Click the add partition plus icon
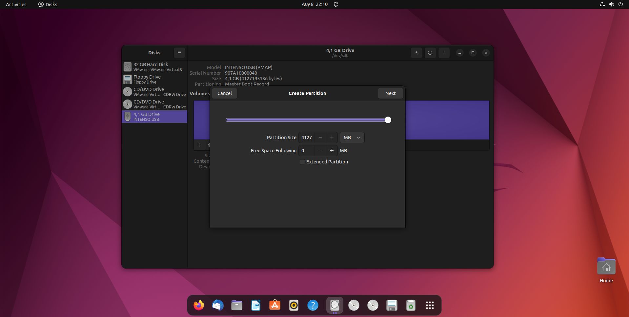Image resolution: width=629 pixels, height=317 pixels. (x=199, y=145)
